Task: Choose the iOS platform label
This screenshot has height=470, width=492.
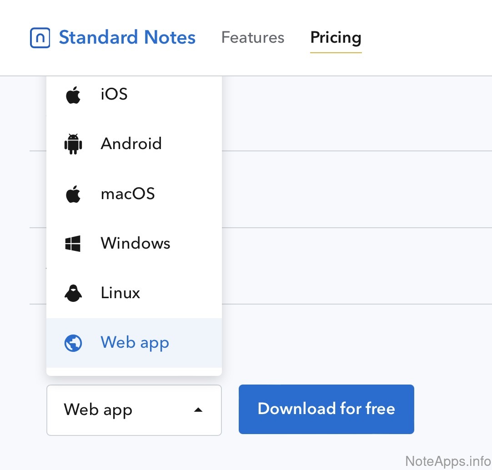Action: point(114,95)
